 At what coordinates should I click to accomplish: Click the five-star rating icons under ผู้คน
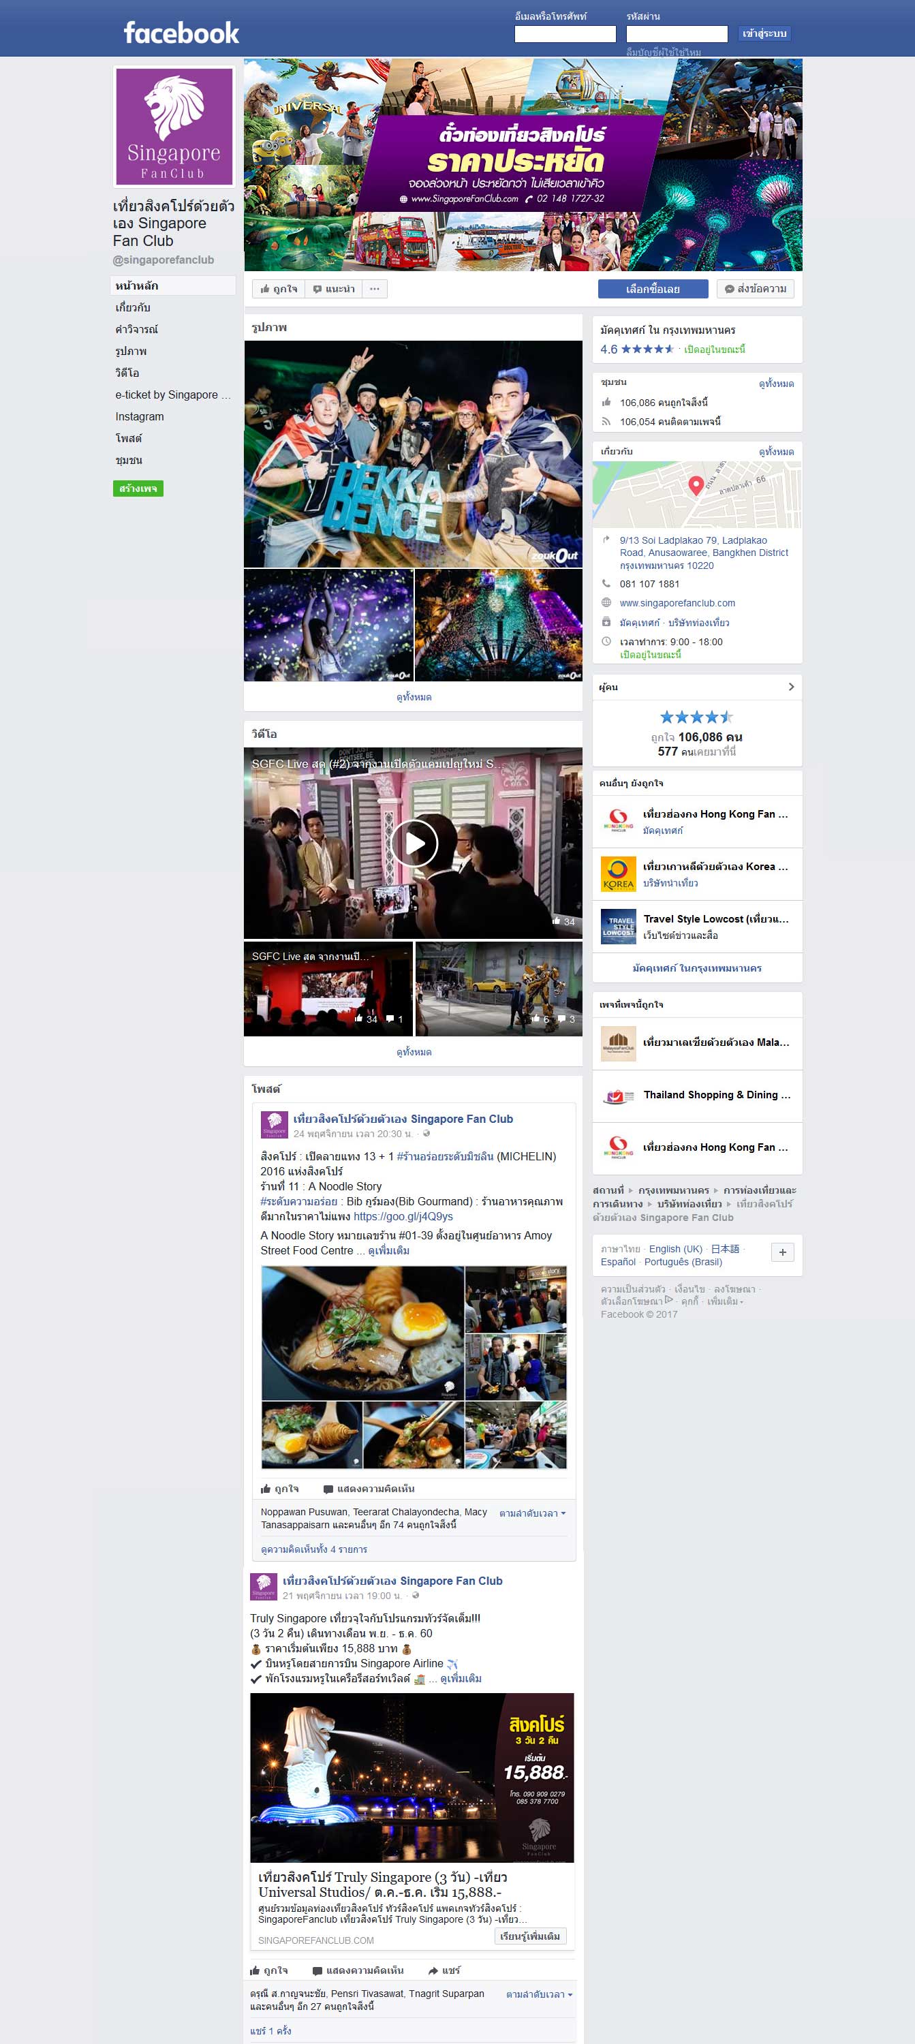(696, 717)
